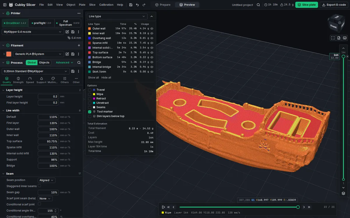This screenshot has width=350, height=218.
Task: Enable Staggered inner seams checkbox
Action: click(39, 186)
